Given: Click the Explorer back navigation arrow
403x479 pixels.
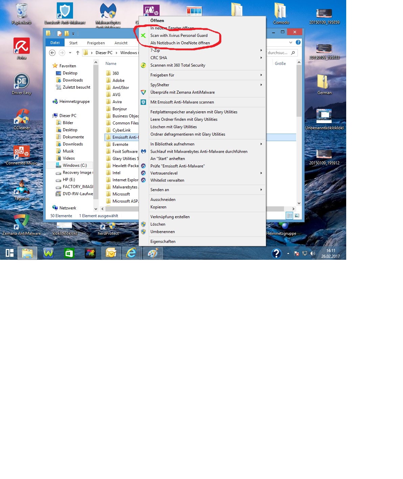Looking at the screenshot, I should coord(52,53).
